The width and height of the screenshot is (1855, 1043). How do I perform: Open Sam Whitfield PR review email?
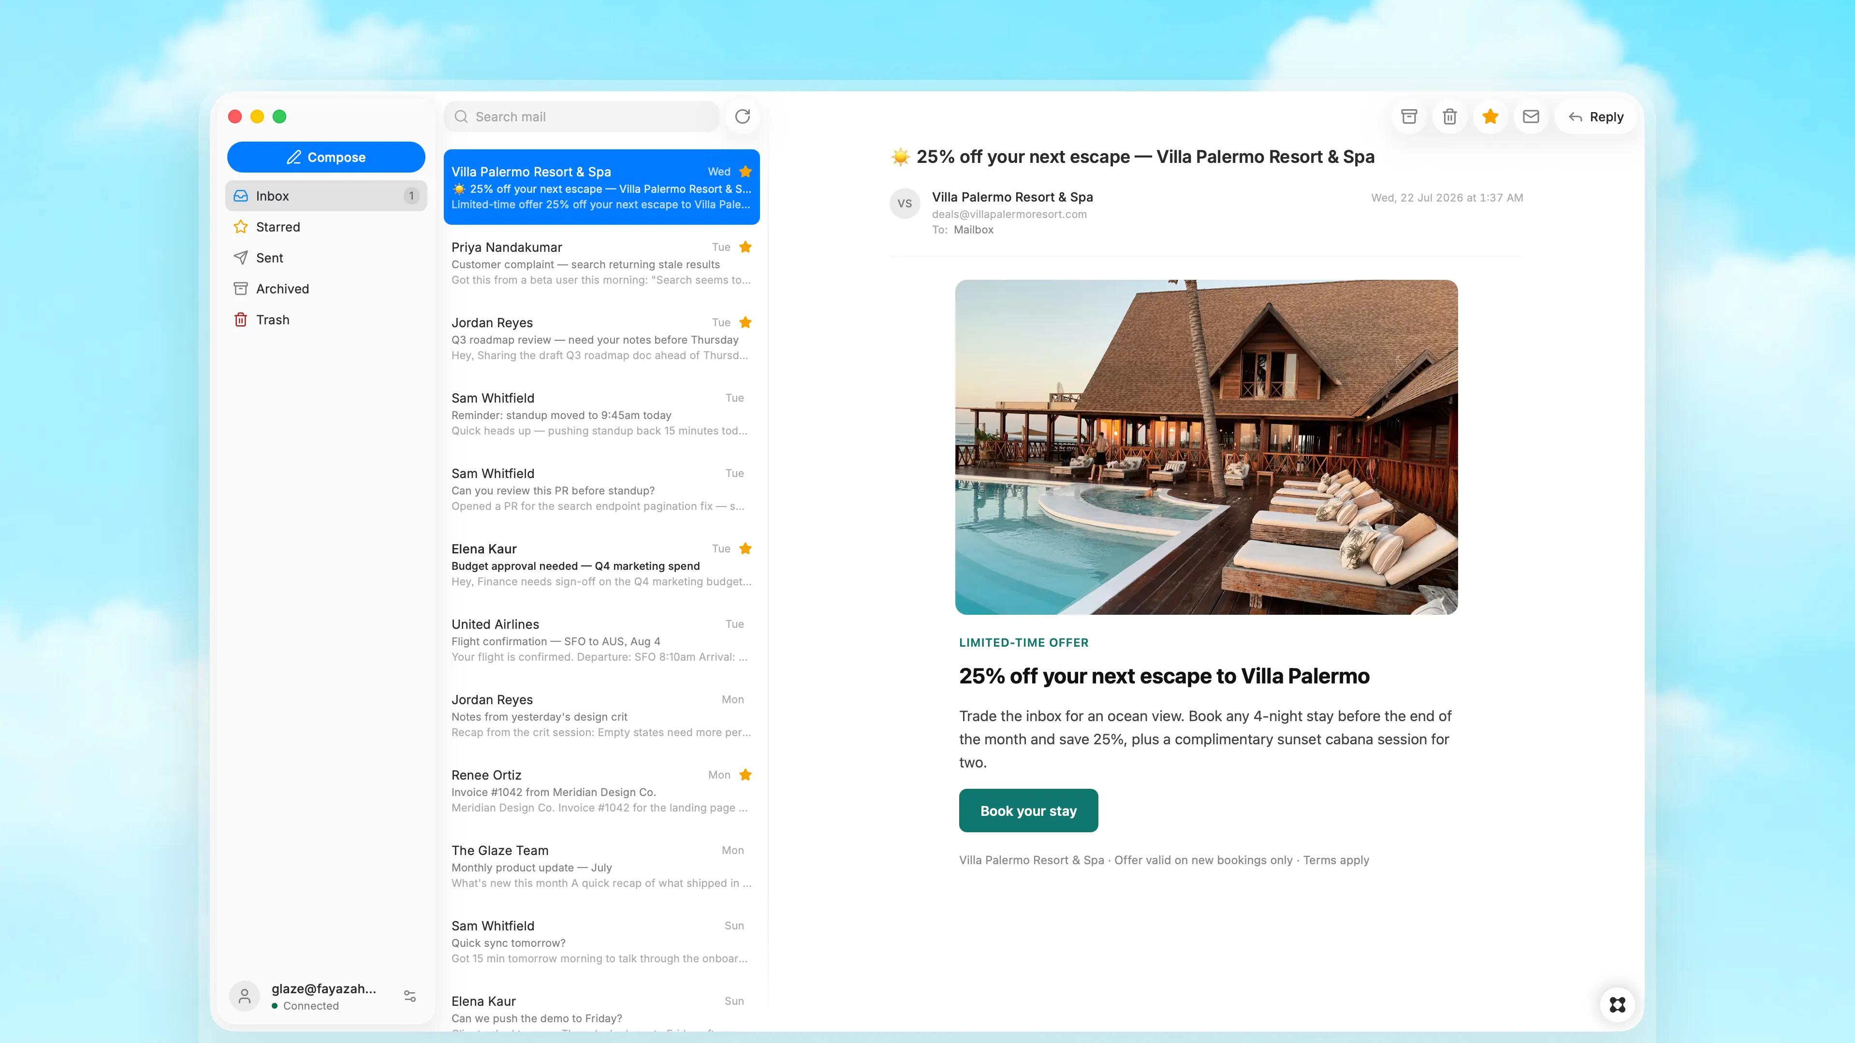point(601,490)
